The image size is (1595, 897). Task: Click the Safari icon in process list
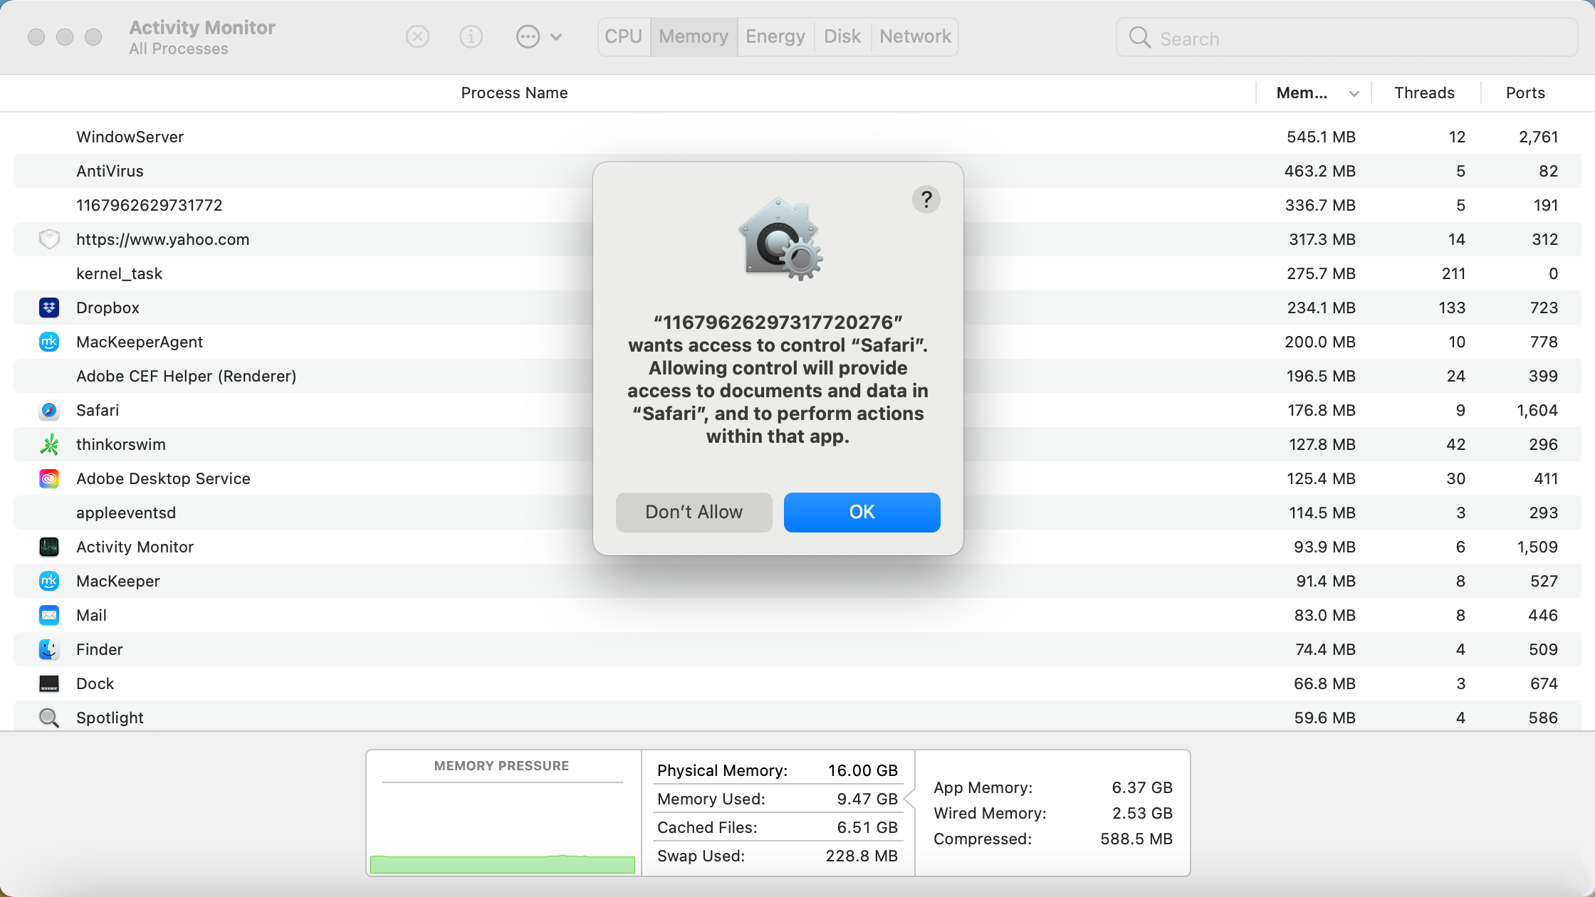(49, 409)
